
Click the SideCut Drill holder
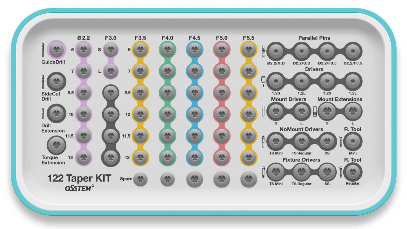(56, 82)
